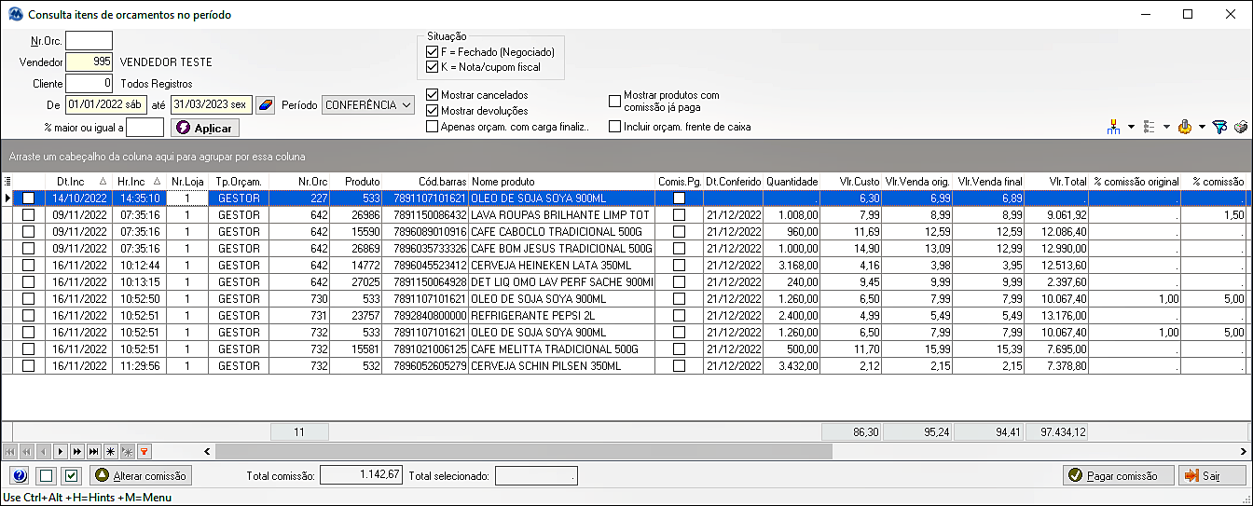Uncheck Mostrar cancelados
The width and height of the screenshot is (1253, 506).
click(432, 95)
